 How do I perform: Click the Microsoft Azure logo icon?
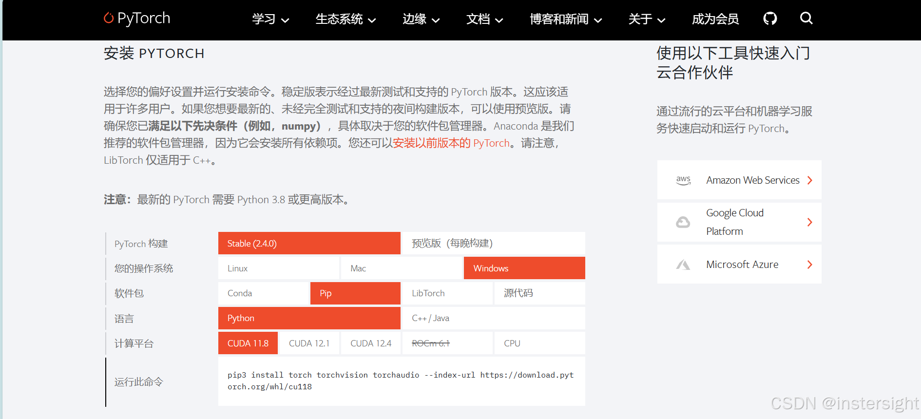click(x=683, y=265)
